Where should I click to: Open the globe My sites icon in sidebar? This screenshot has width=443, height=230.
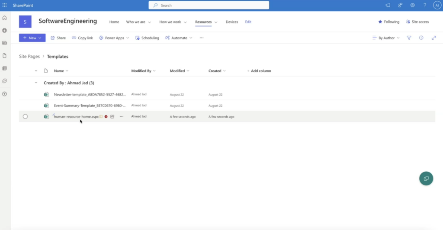tap(5, 30)
